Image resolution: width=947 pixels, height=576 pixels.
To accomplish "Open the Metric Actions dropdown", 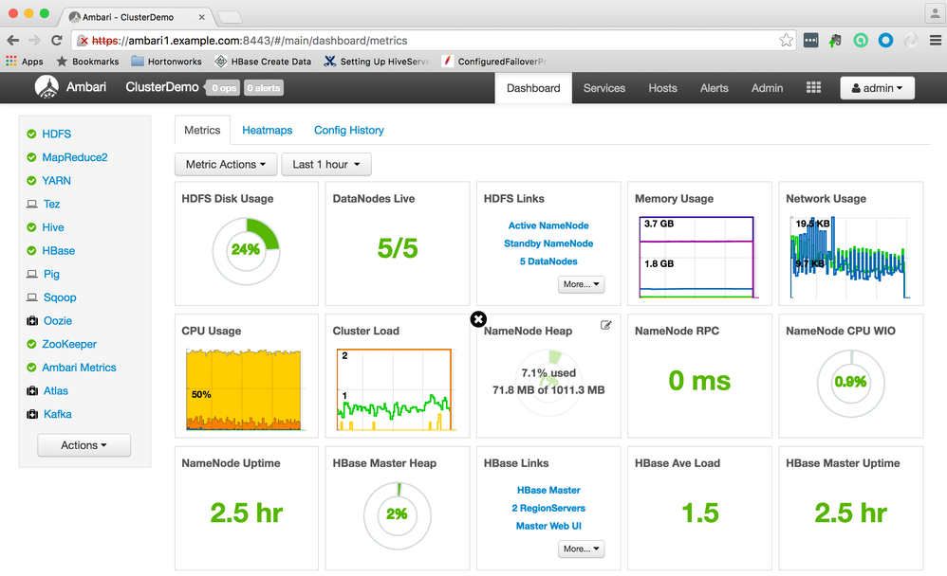I will pos(226,164).
